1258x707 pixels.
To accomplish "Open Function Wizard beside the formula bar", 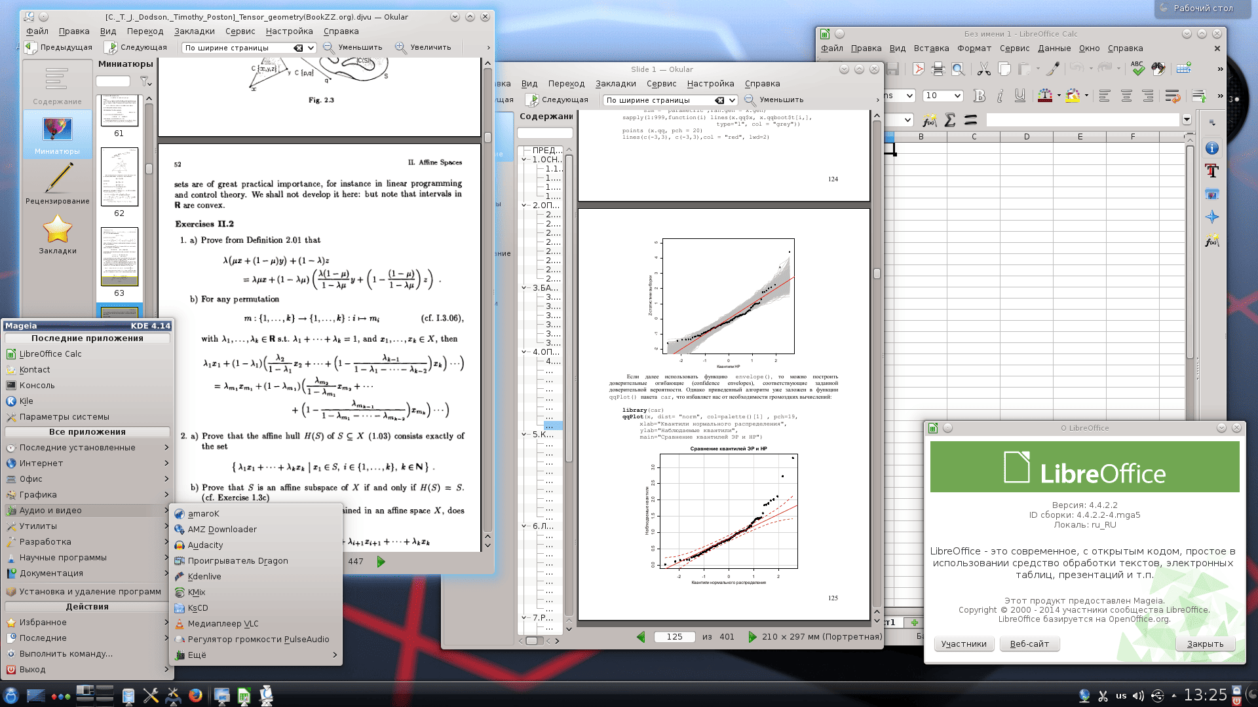I will coord(929,120).
